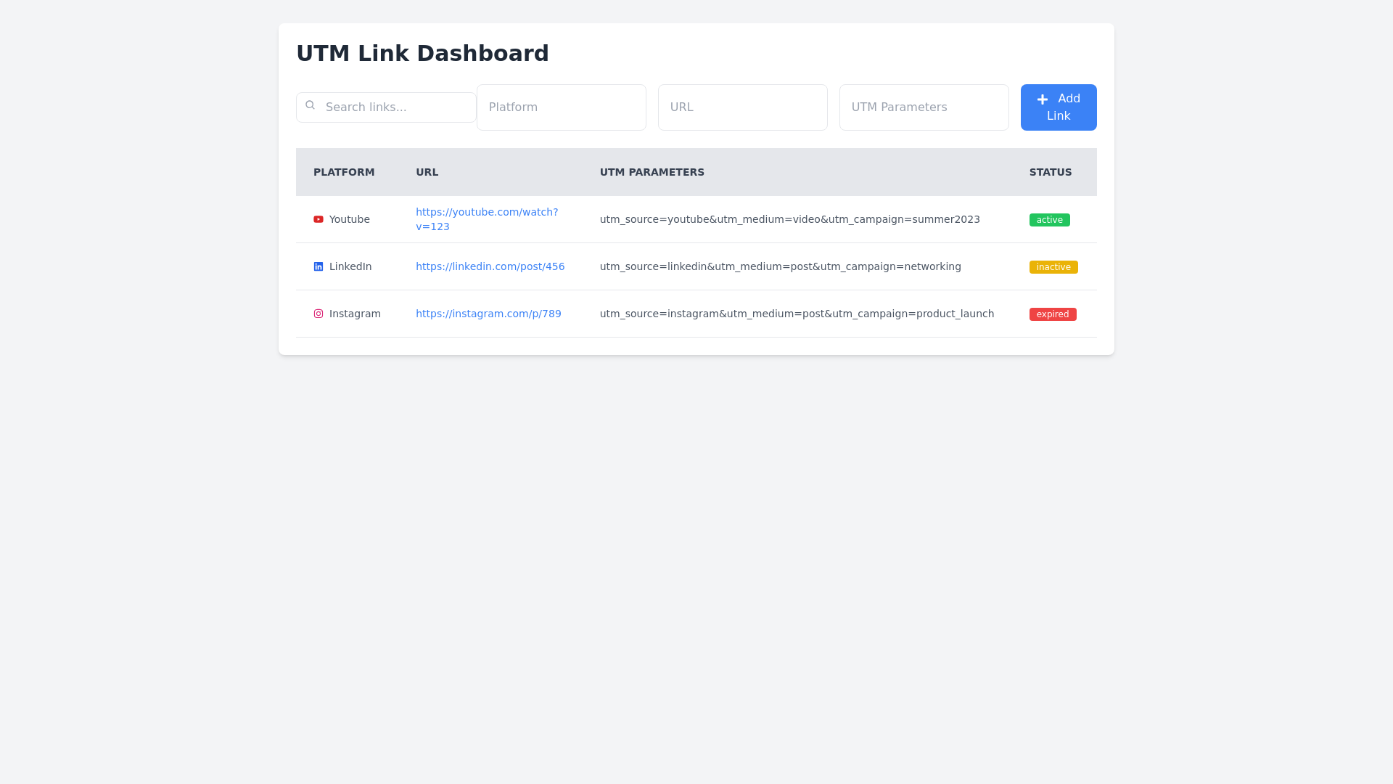The width and height of the screenshot is (1393, 784).
Task: Click into the URL input field
Action: (742, 107)
